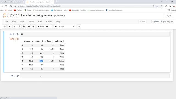This screenshot has height=99, width=176.
Task: Open the Insert menu
Action: click(31, 21)
